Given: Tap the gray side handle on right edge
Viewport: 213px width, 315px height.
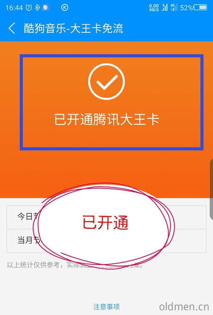Looking at the screenshot, I should (211, 189).
